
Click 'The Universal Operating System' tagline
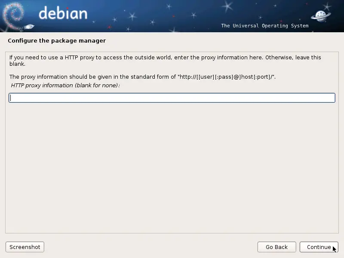[x=265, y=26]
